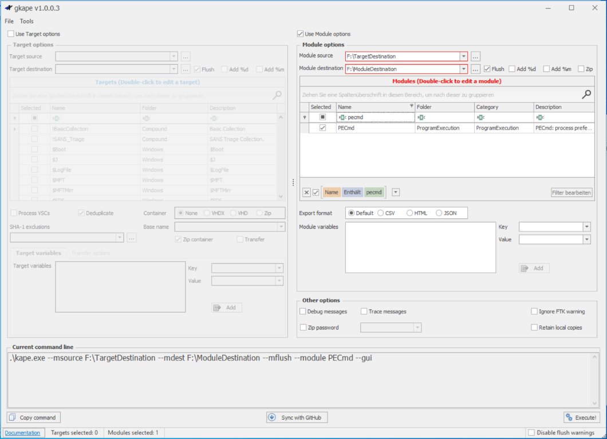Enable Debug messages checkbox
The image size is (607, 439).
click(x=303, y=311)
